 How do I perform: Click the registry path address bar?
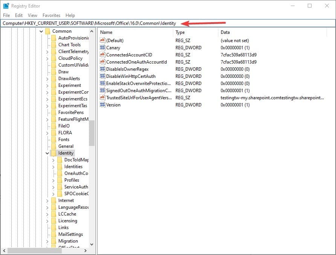[168, 23]
